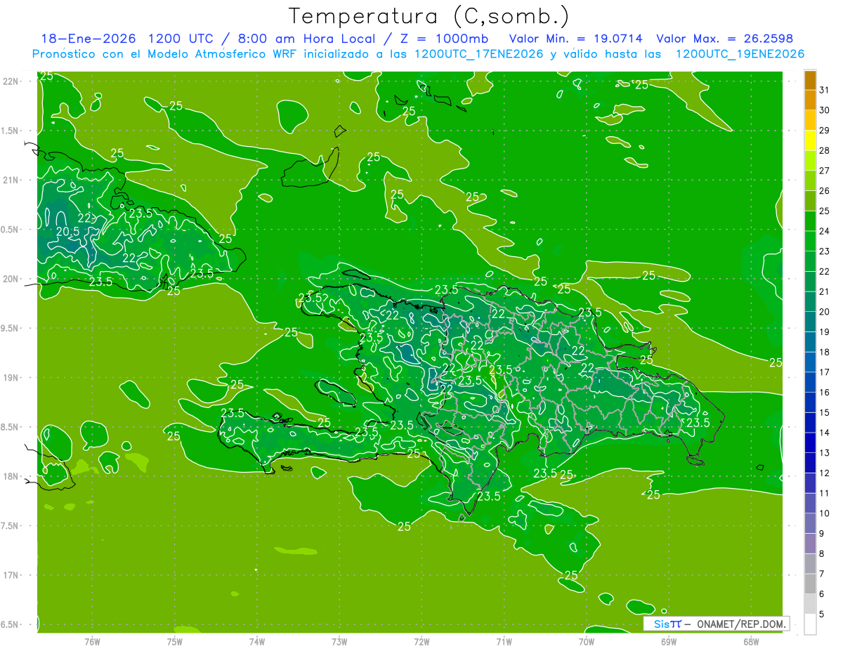Click the colorbar value "30"
The image size is (843, 651).
[825, 110]
